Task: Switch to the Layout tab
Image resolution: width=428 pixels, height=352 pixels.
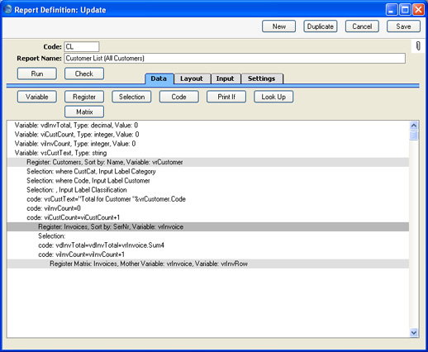Action: 192,78
